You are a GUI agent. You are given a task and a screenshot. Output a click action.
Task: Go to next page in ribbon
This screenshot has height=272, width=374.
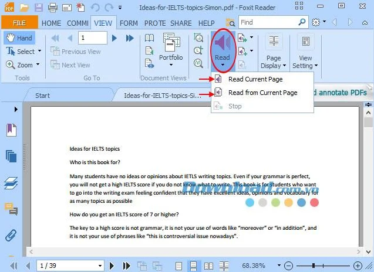114,38
